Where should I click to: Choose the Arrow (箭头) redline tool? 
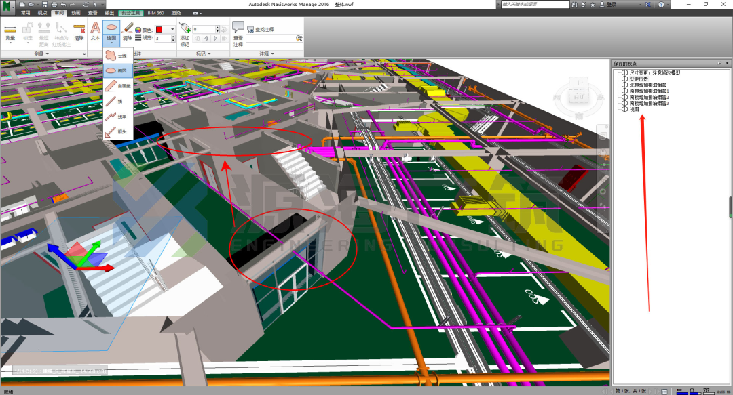tap(118, 131)
